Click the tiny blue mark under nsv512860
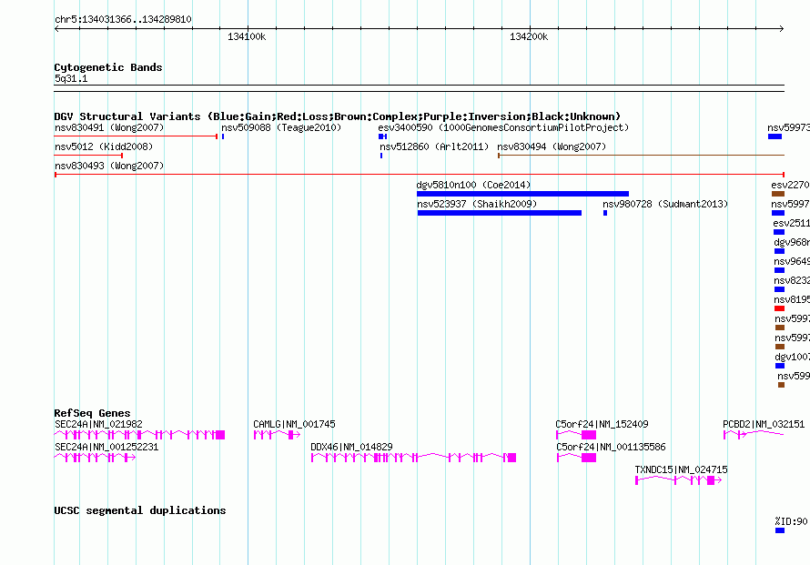This screenshot has width=810, height=565. pos(381,156)
